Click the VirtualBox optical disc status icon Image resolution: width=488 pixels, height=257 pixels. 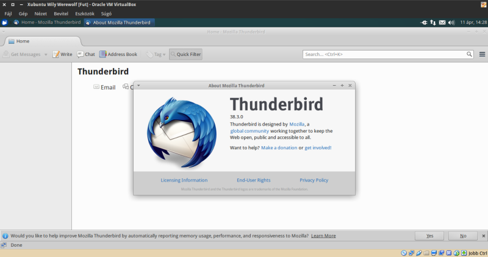[404, 253]
